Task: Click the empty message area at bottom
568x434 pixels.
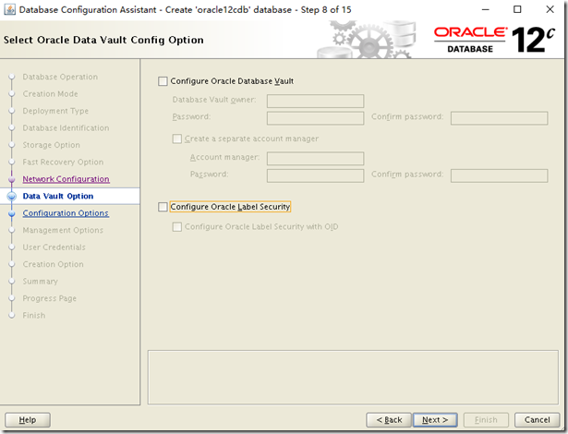Action: pyautogui.click(x=353, y=377)
